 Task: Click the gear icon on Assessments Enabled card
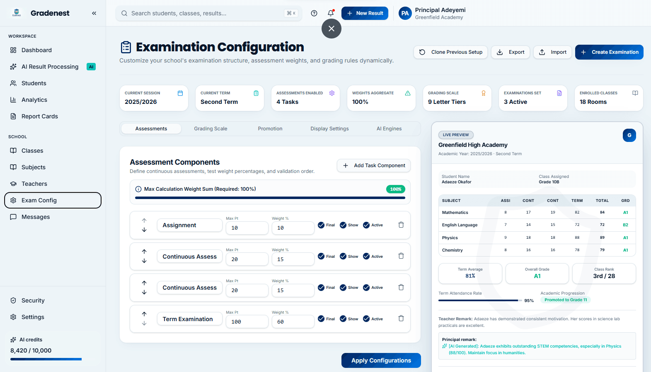click(x=332, y=93)
